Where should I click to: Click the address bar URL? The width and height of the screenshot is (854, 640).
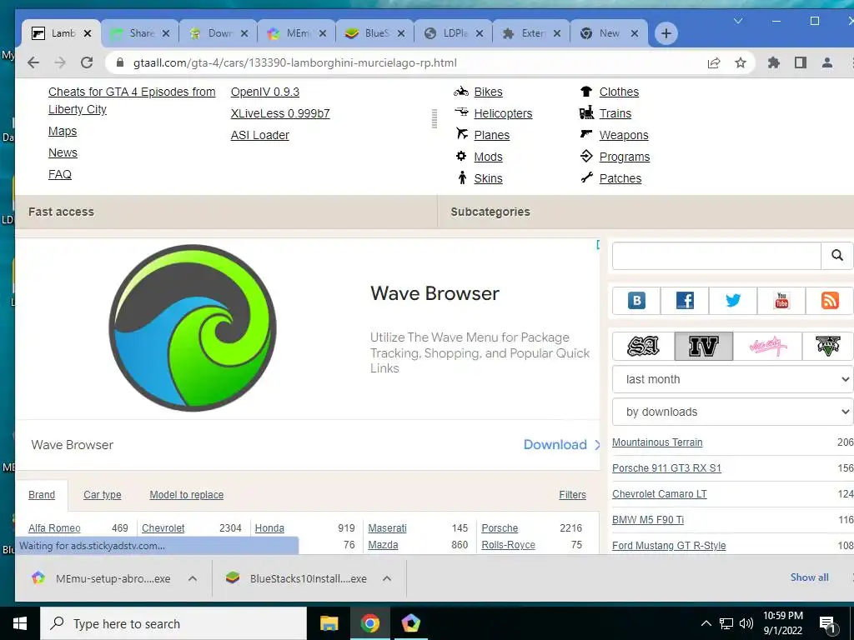coord(294,63)
